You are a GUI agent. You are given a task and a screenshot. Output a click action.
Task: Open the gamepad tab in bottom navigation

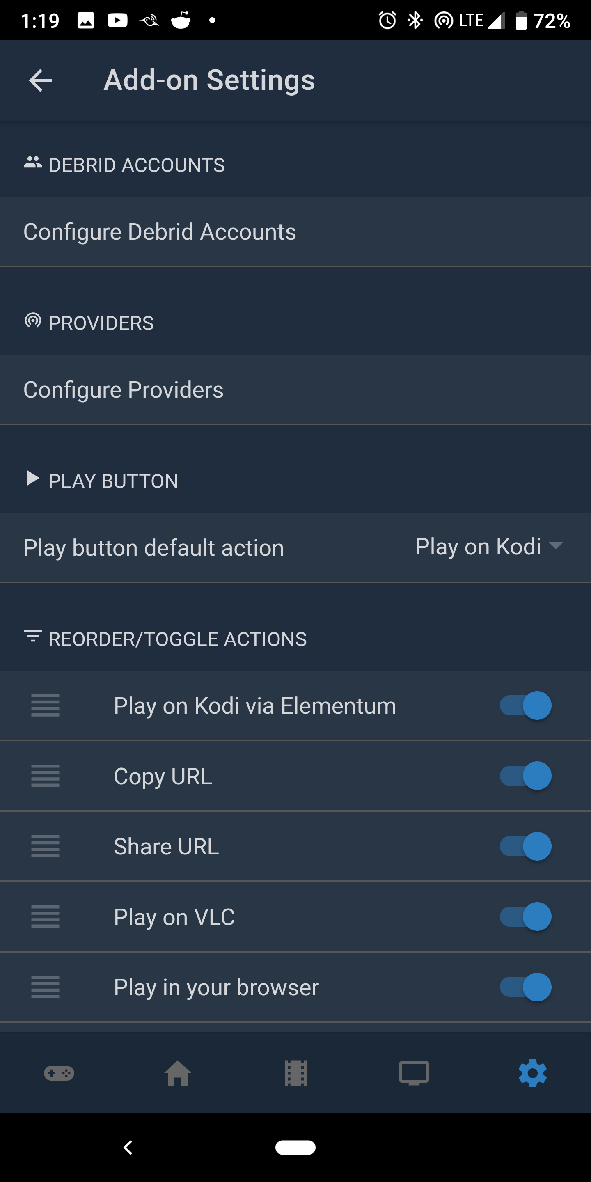coord(59,1073)
